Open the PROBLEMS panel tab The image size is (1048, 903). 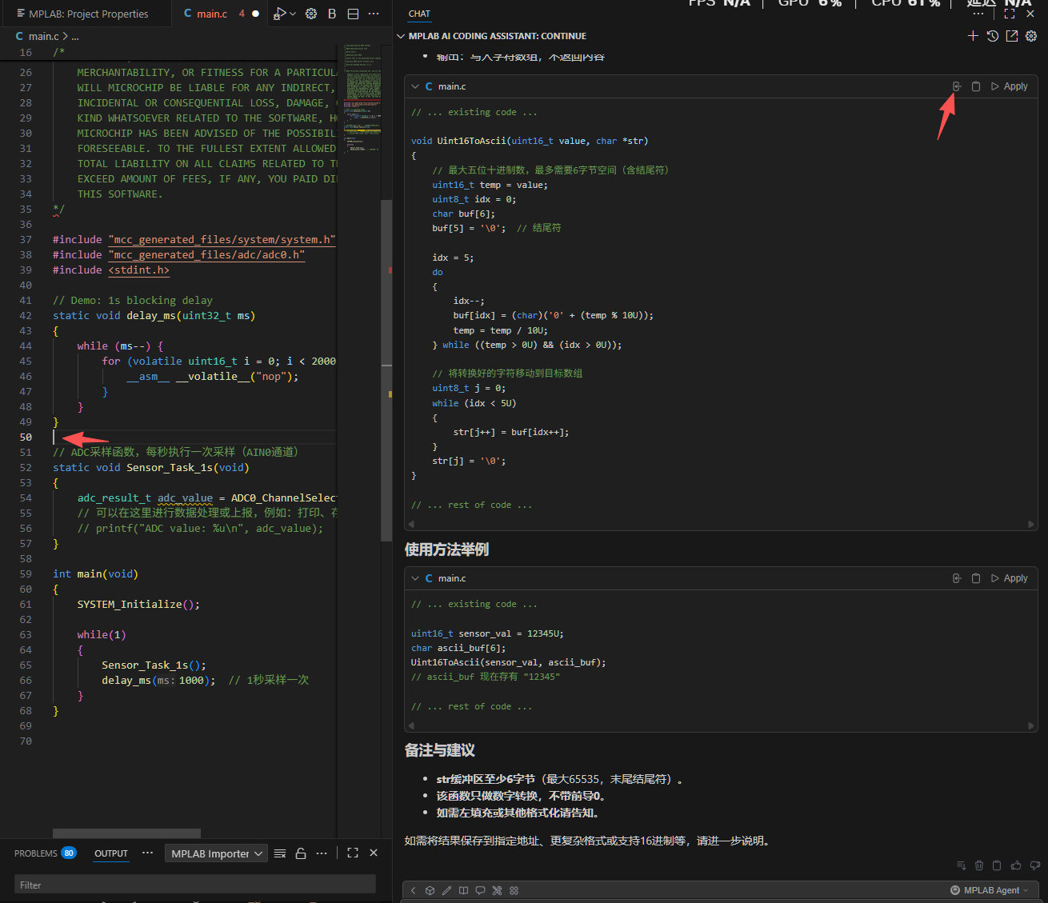(45, 853)
